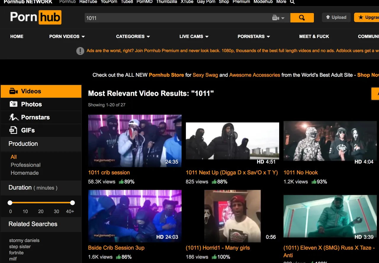Click the minimum duration slider handle
This screenshot has width=379, height=263.
[x=10, y=203]
